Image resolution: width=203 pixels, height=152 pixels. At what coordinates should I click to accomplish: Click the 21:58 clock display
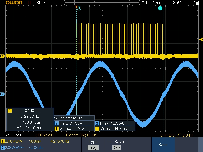pyautogui.click(x=177, y=3)
